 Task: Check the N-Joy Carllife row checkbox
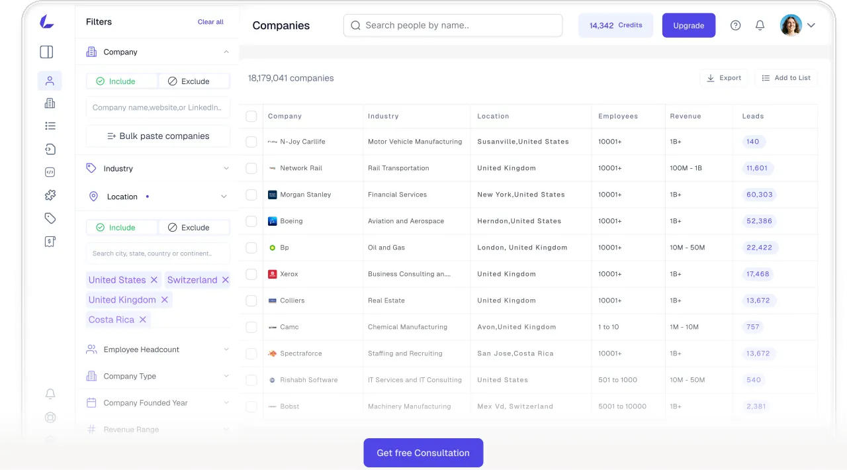(251, 142)
